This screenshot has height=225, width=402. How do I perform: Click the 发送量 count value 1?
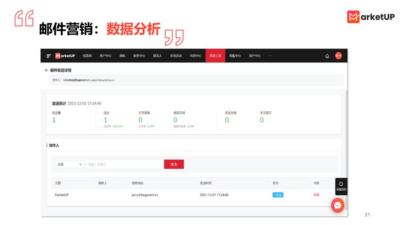[x=54, y=120]
